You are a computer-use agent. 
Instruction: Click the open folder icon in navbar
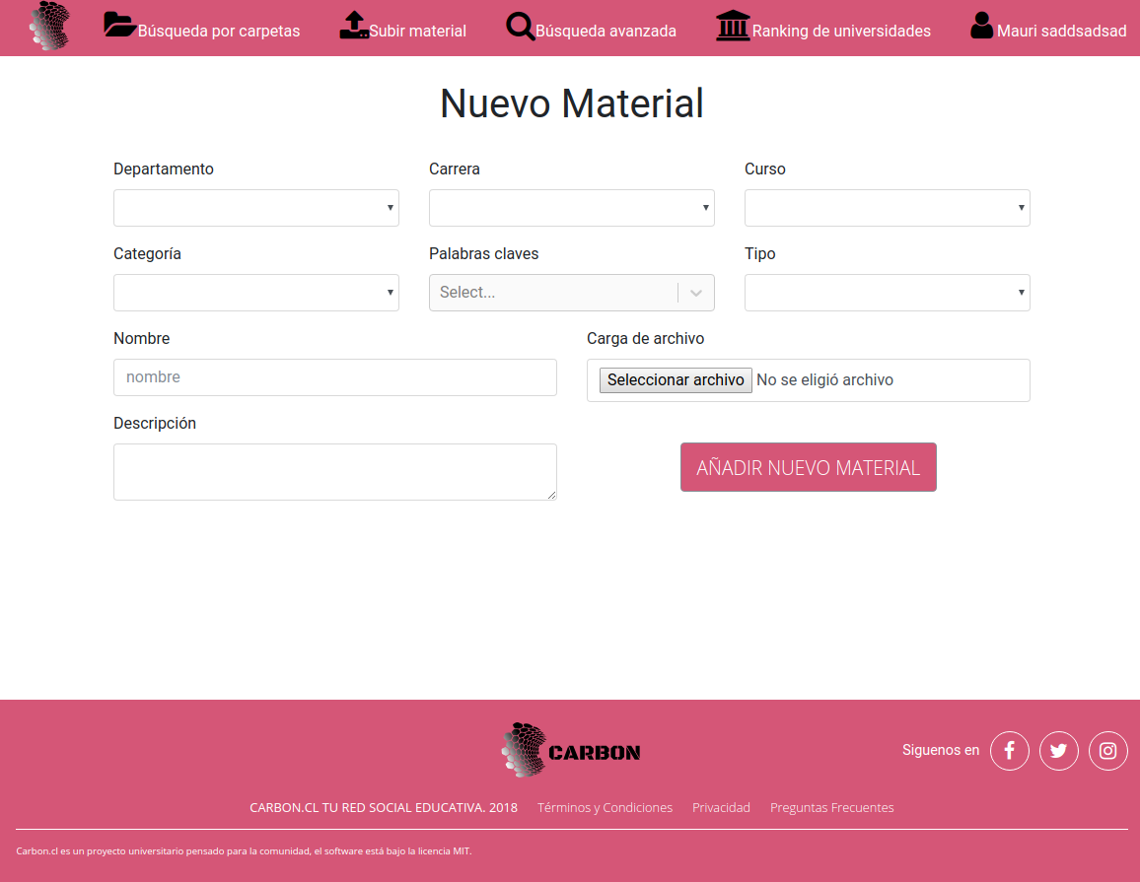click(x=120, y=25)
